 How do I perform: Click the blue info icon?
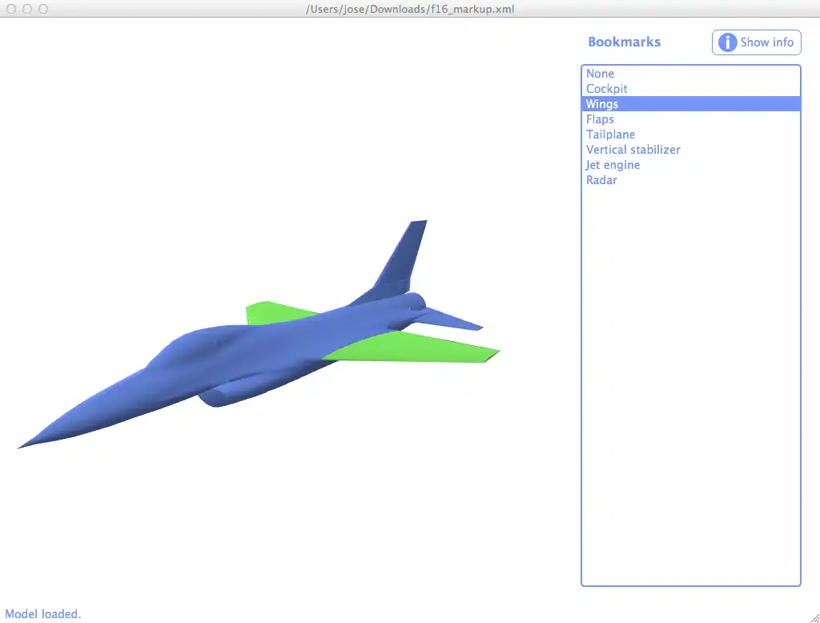[727, 42]
